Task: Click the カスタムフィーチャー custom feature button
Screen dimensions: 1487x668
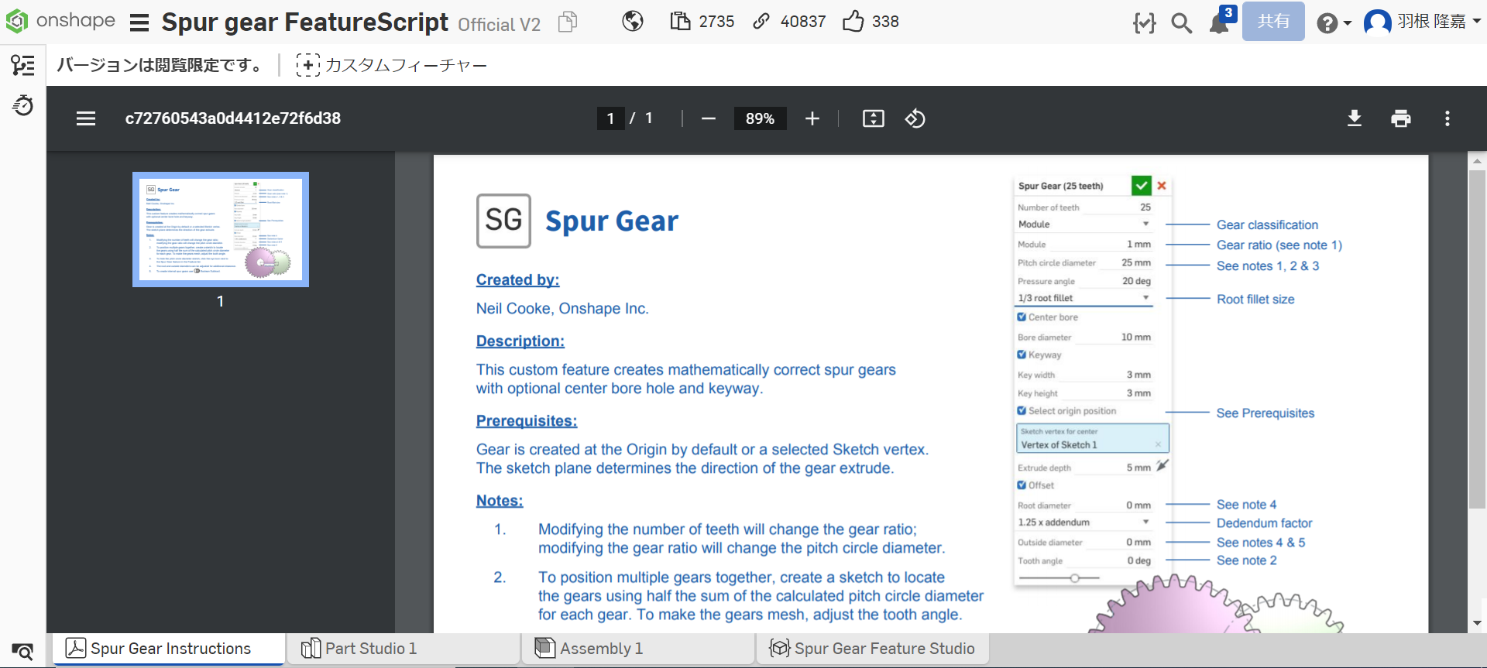Action: tap(391, 65)
